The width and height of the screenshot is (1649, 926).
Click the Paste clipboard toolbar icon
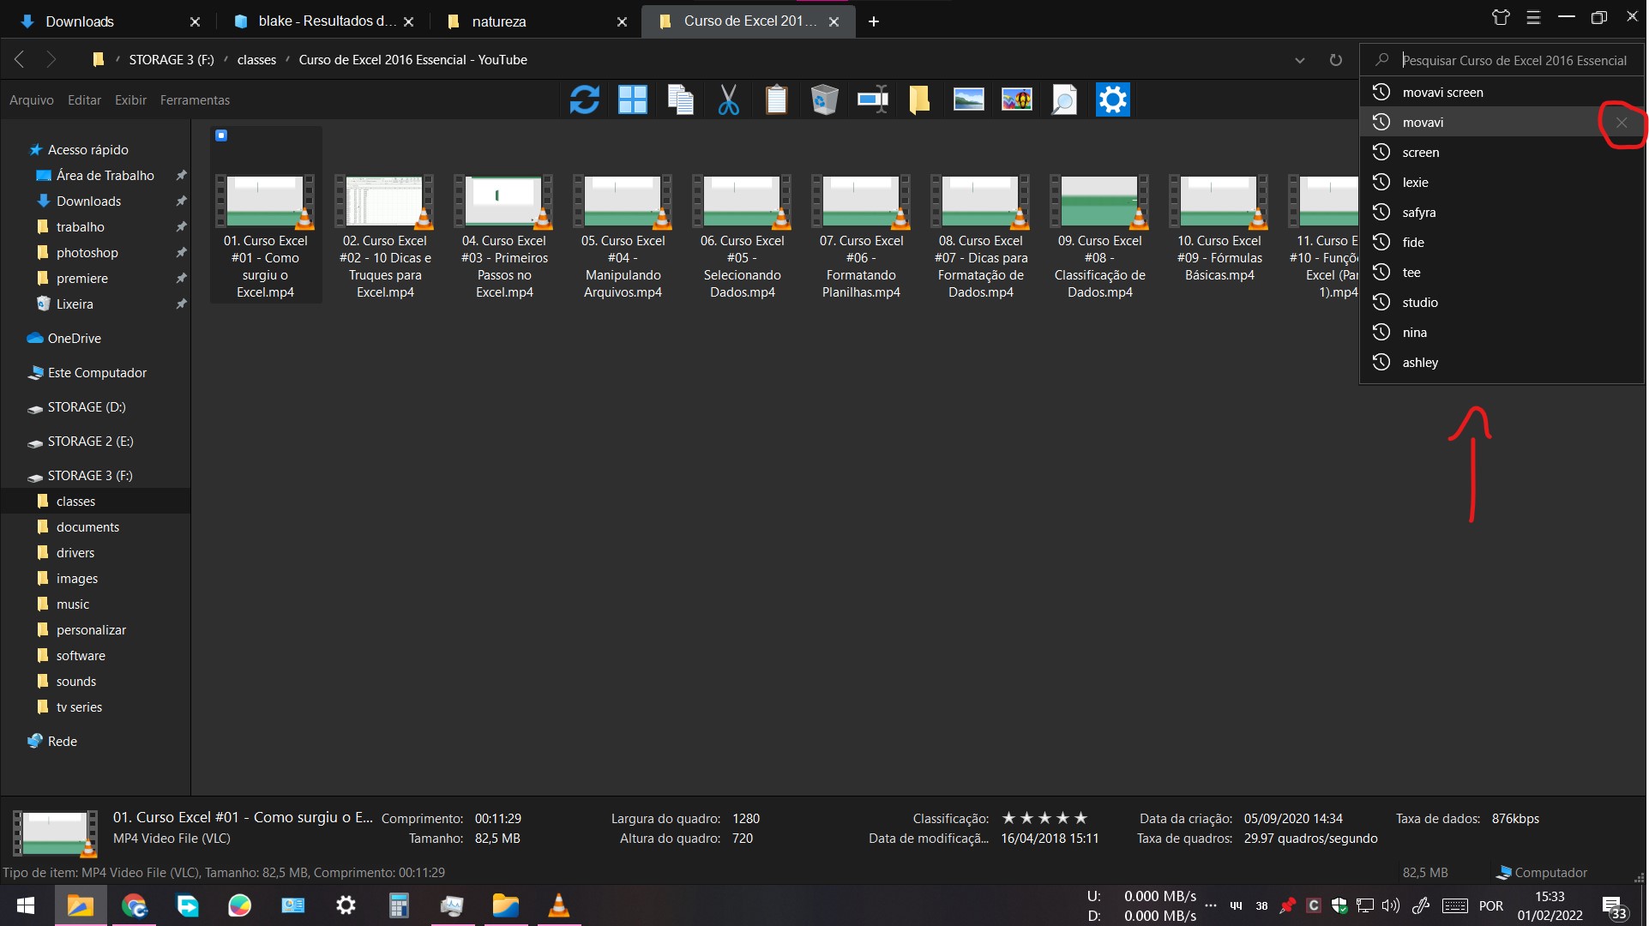(777, 99)
